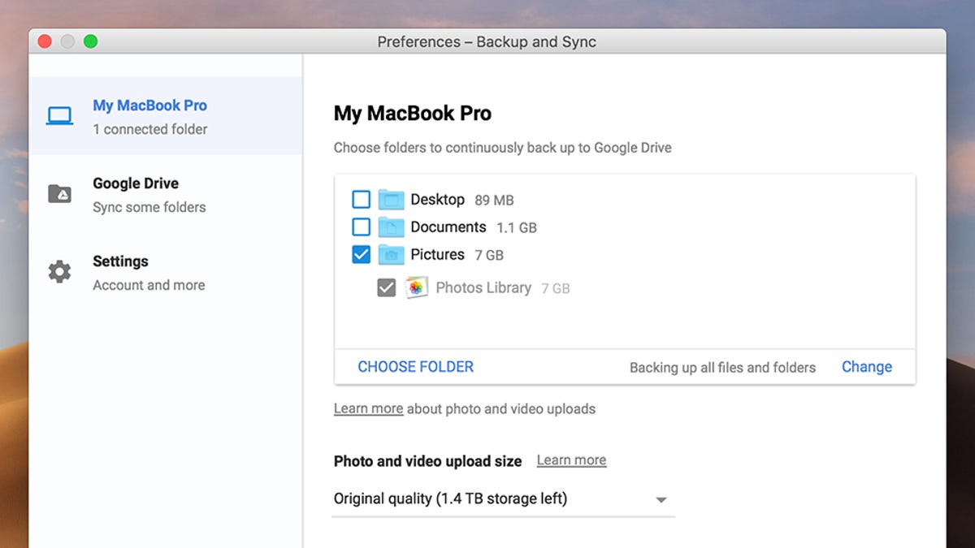Click the Documents folder name
Image resolution: width=975 pixels, height=548 pixels.
pyautogui.click(x=448, y=227)
